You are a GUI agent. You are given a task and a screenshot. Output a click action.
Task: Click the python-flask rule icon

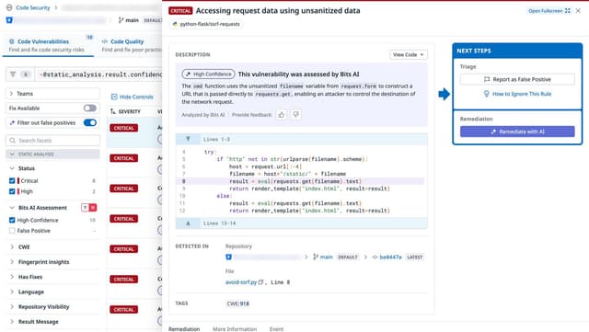175,24
